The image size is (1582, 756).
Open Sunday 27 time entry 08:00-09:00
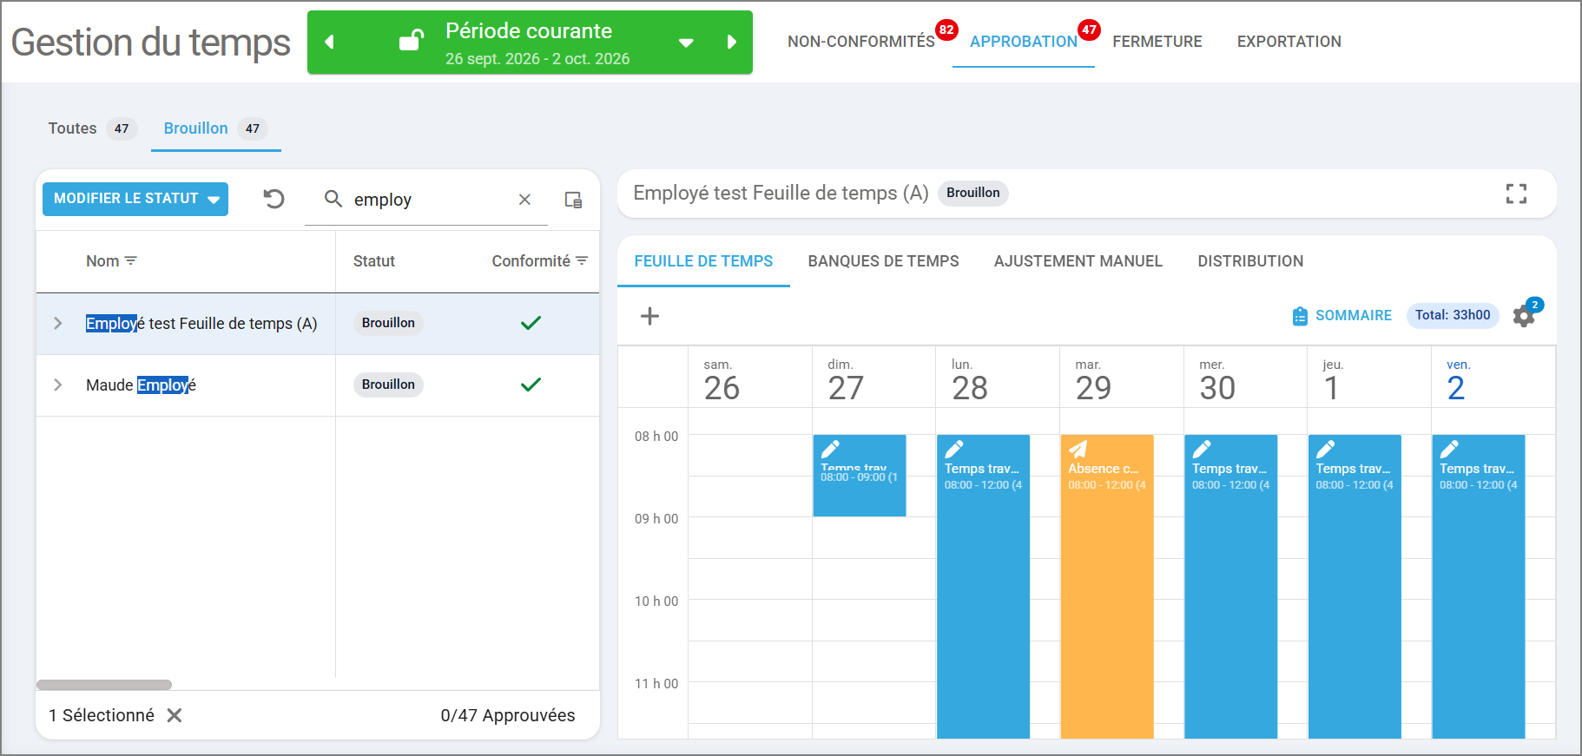[x=860, y=476]
